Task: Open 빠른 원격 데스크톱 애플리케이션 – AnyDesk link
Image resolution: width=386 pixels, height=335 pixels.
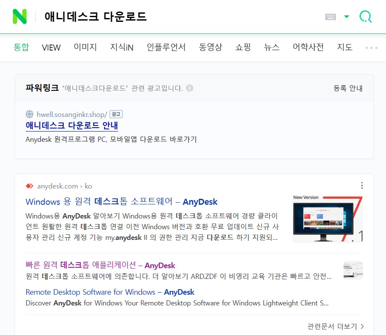Action: click(101, 265)
